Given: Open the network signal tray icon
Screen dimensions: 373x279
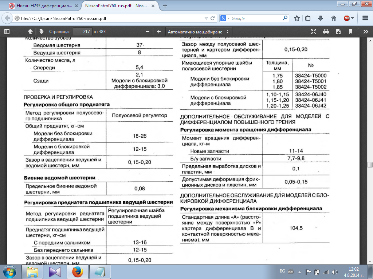Looking at the screenshot, I should [x=326, y=272].
